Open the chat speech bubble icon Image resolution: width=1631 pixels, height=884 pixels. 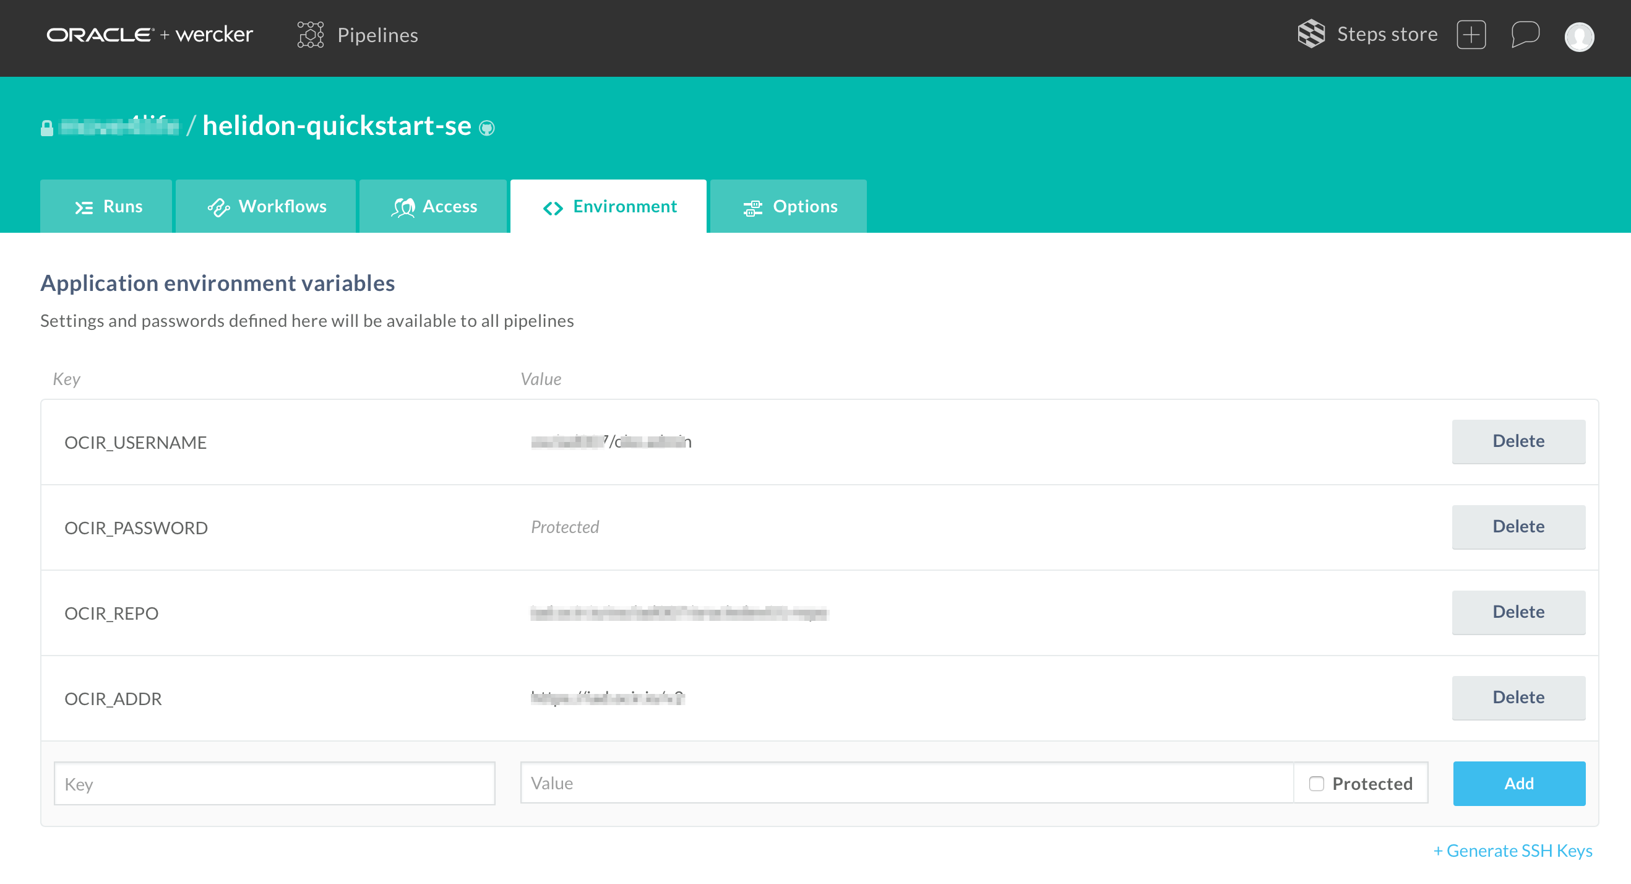click(1525, 34)
